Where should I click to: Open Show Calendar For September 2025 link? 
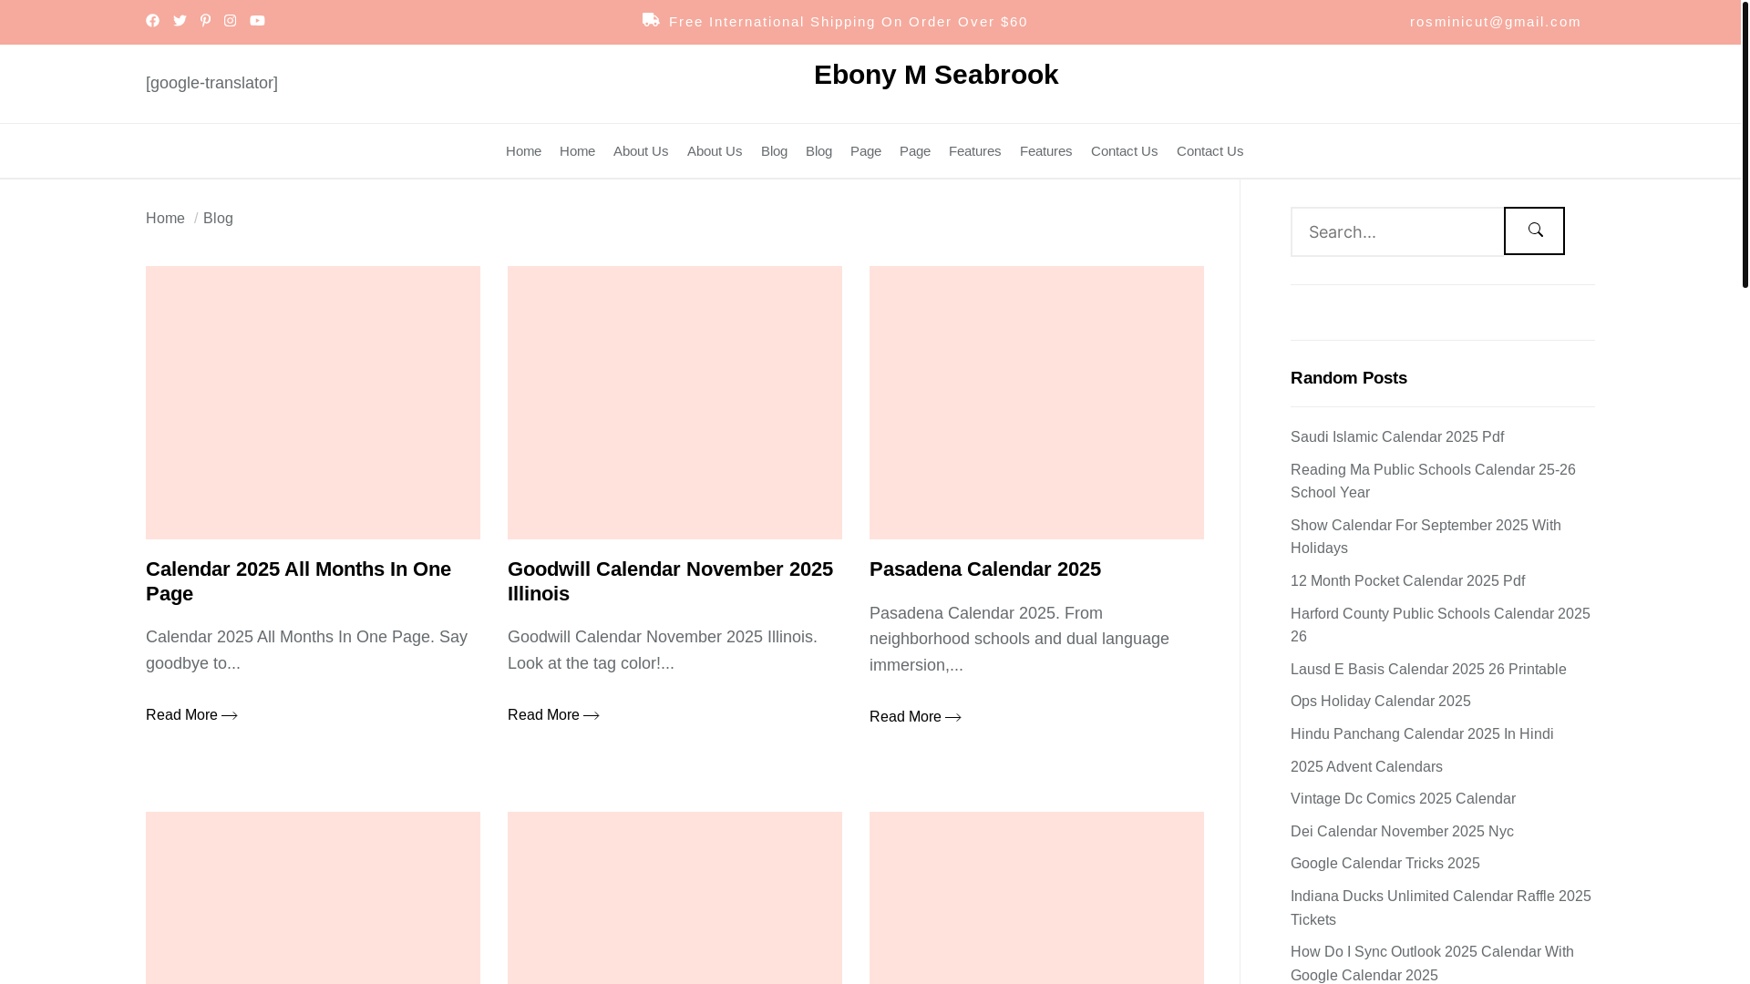click(1426, 537)
